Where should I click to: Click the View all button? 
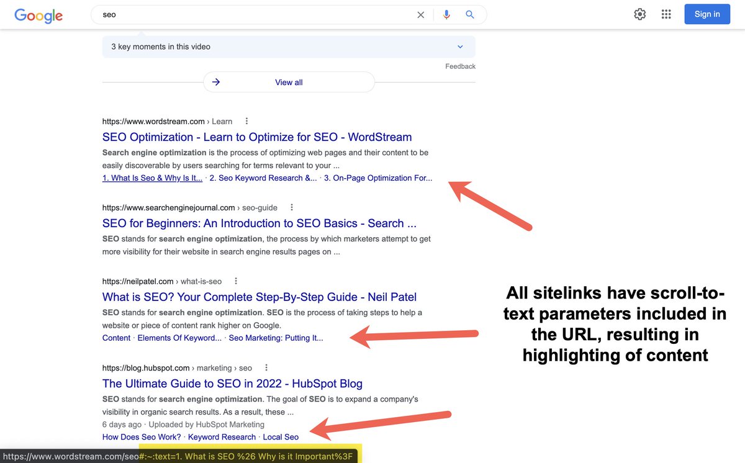coord(289,82)
